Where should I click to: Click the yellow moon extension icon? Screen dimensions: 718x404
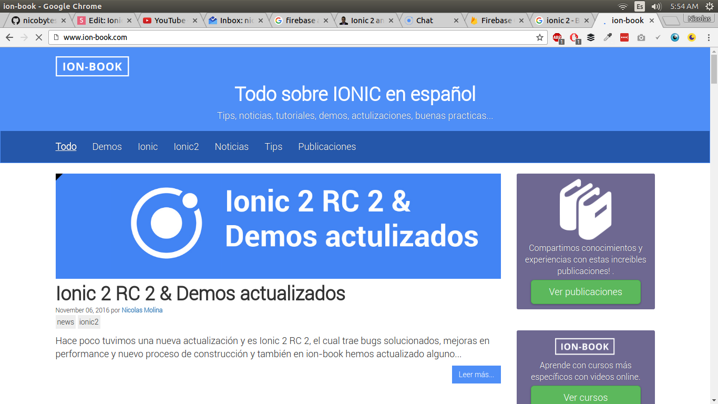(x=692, y=37)
